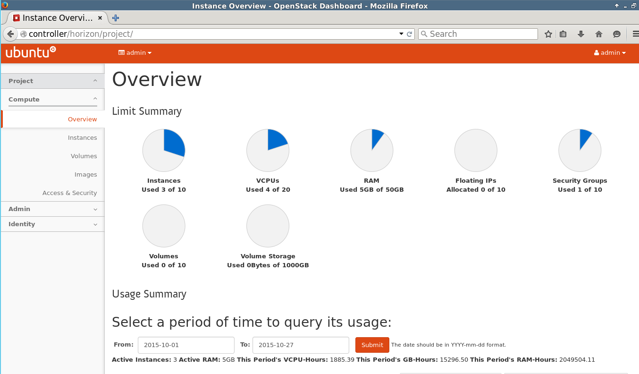Image resolution: width=639 pixels, height=374 pixels.
Task: Click the VCPU-Hours value 1885.39
Action: (x=342, y=359)
